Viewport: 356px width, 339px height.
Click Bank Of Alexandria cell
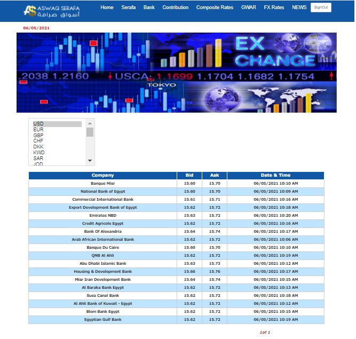[x=102, y=231]
